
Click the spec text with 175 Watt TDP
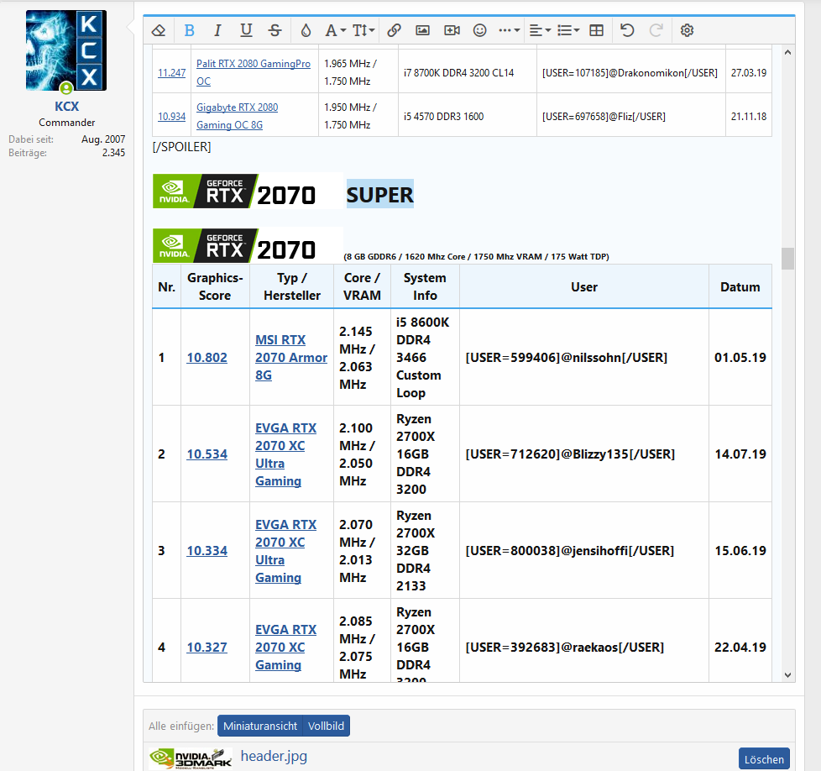pos(477,257)
